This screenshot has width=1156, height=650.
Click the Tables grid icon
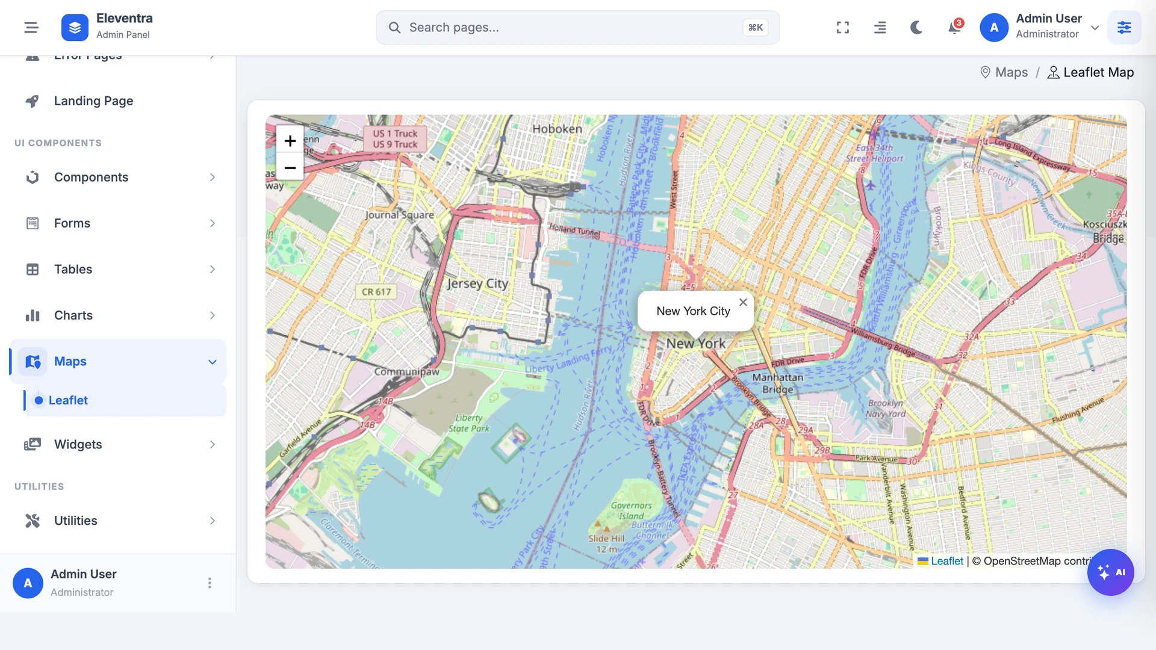(x=33, y=269)
